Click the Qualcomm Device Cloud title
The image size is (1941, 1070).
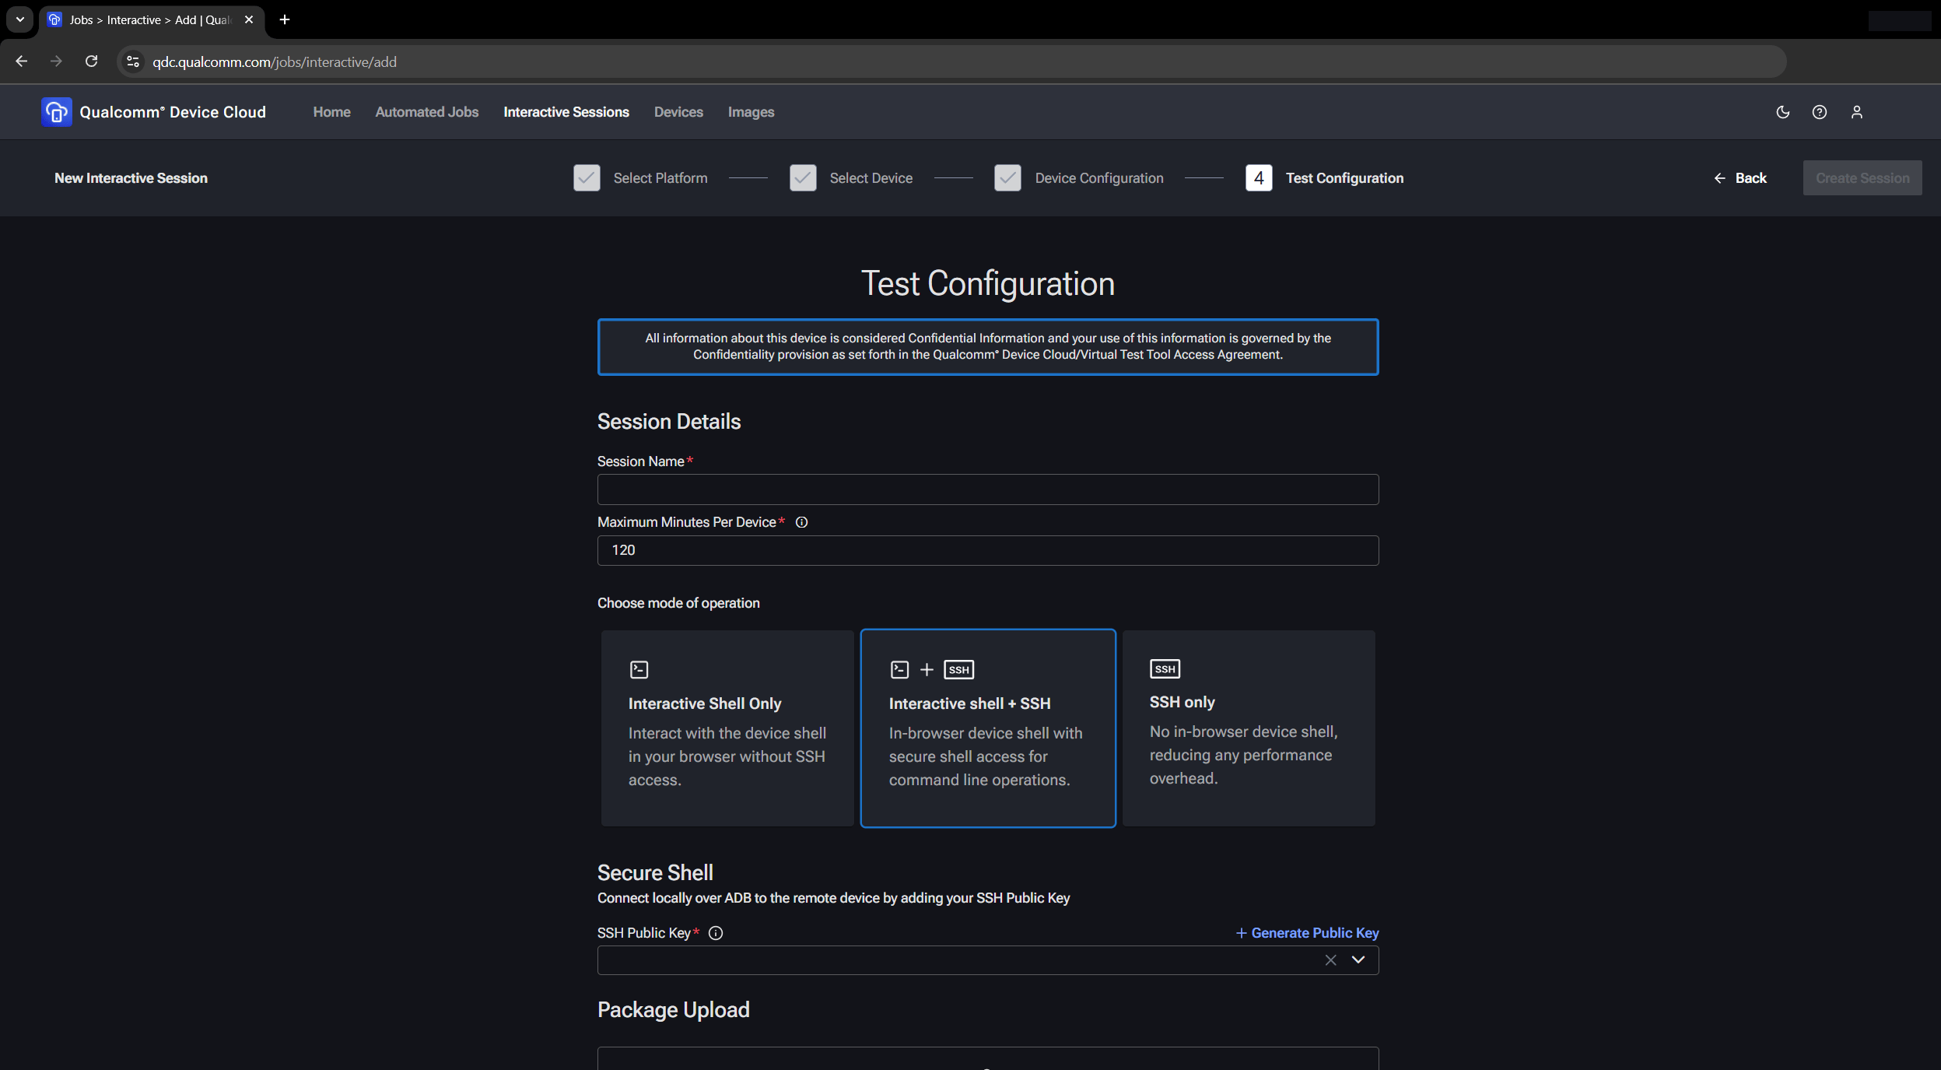coord(173,112)
